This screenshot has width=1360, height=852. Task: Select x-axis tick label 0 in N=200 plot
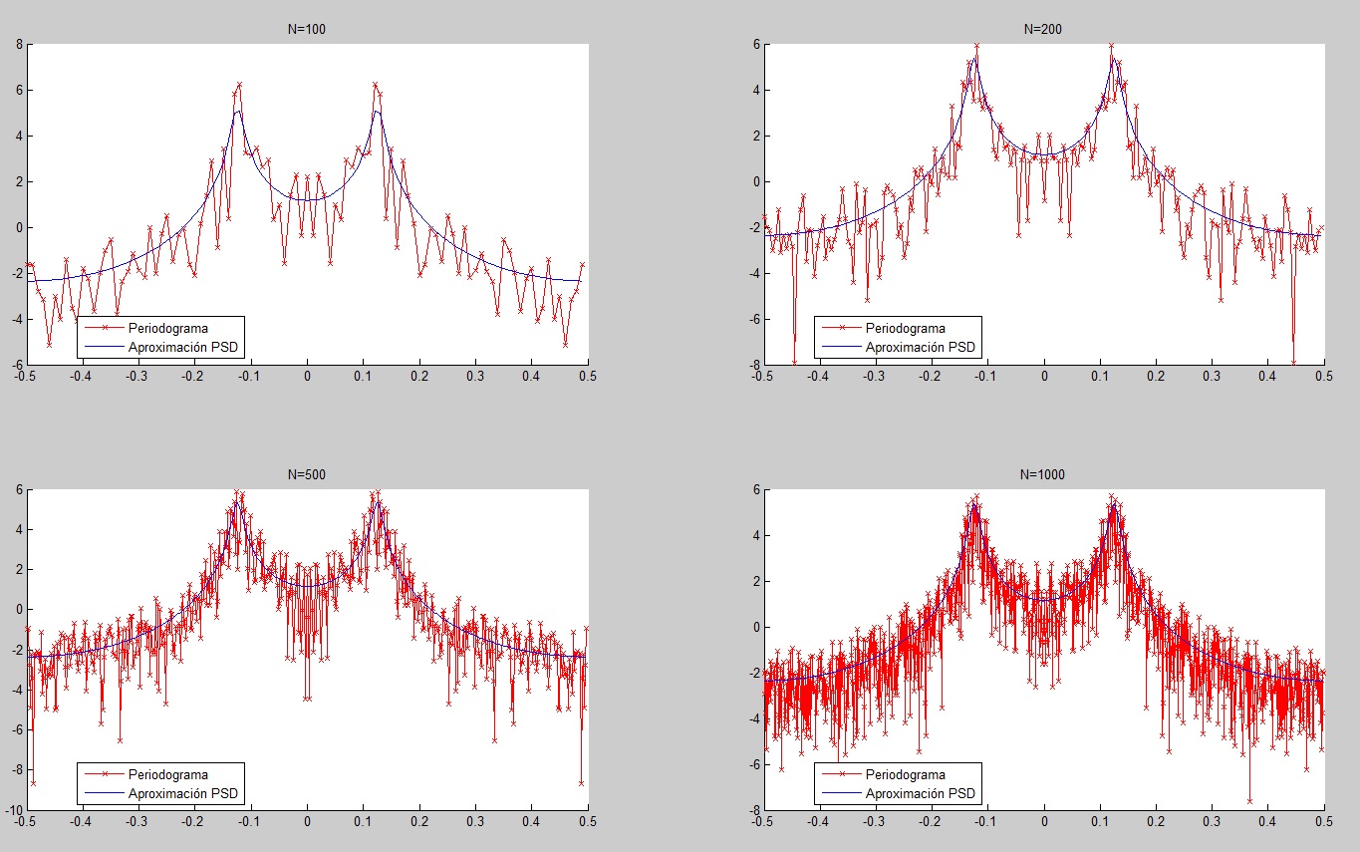1044,377
